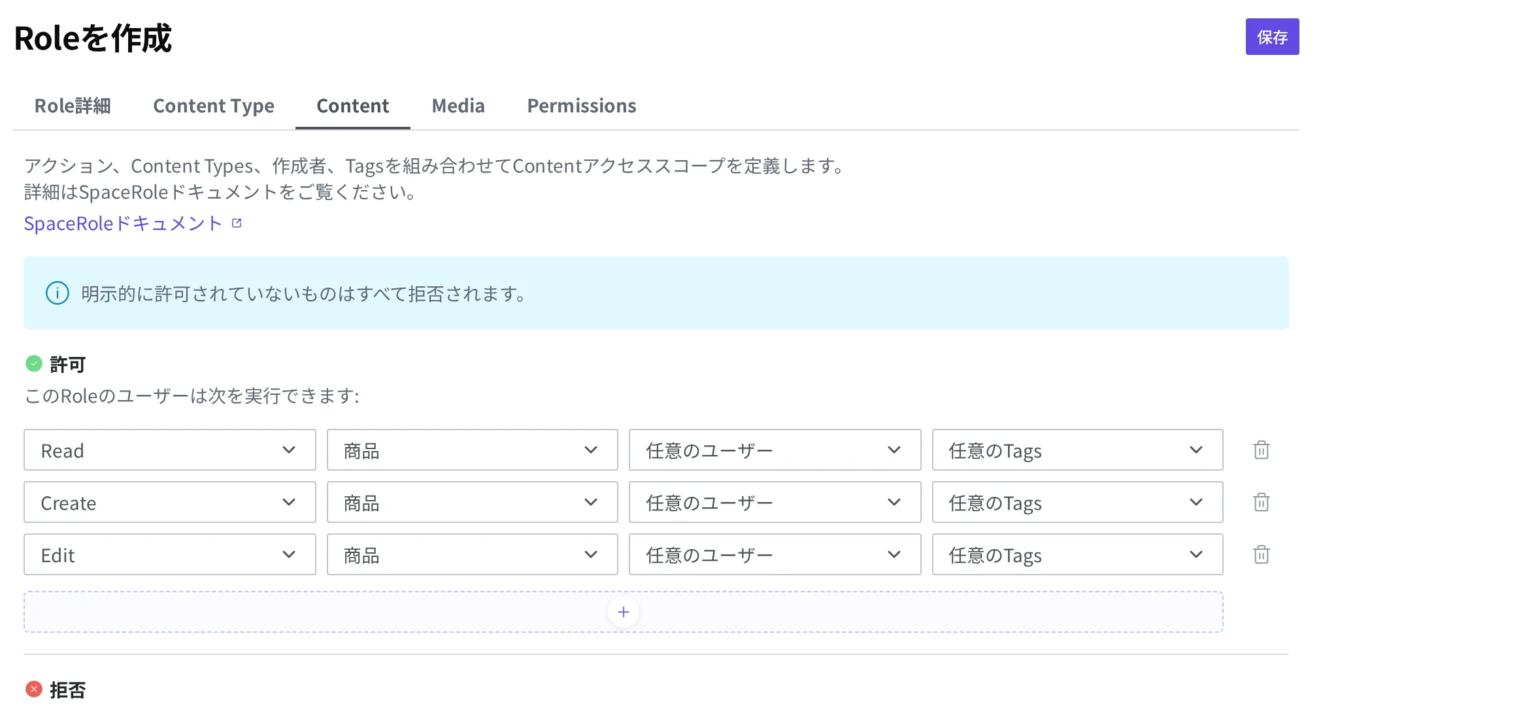
Task: Delete the Read permission row
Action: (x=1261, y=450)
